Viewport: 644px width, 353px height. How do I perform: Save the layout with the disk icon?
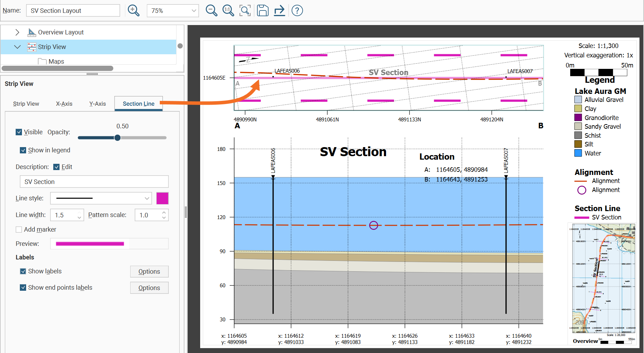(x=262, y=10)
